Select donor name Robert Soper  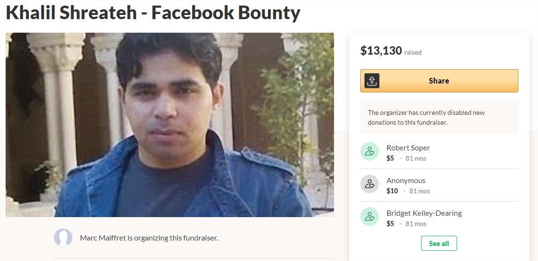coord(408,148)
